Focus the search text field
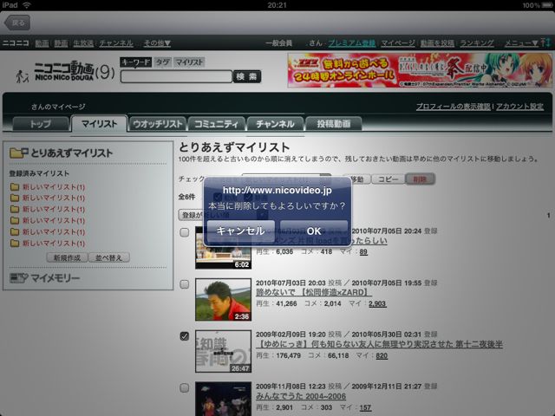This screenshot has width=555, height=416. point(176,76)
